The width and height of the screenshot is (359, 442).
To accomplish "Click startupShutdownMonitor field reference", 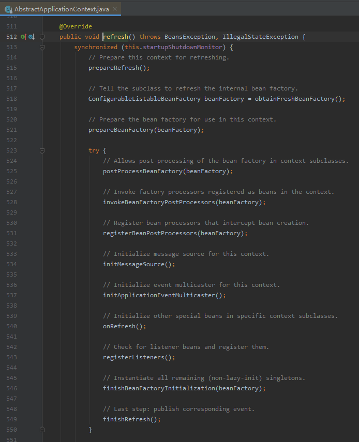I will click(x=183, y=47).
